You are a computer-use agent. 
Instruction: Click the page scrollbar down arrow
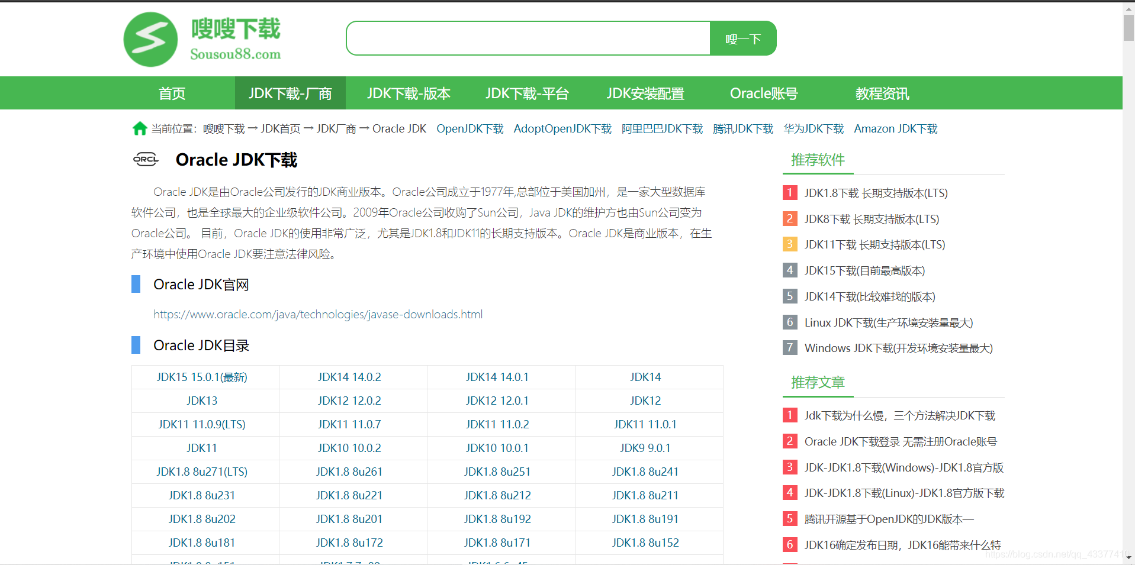pyautogui.click(x=1128, y=557)
